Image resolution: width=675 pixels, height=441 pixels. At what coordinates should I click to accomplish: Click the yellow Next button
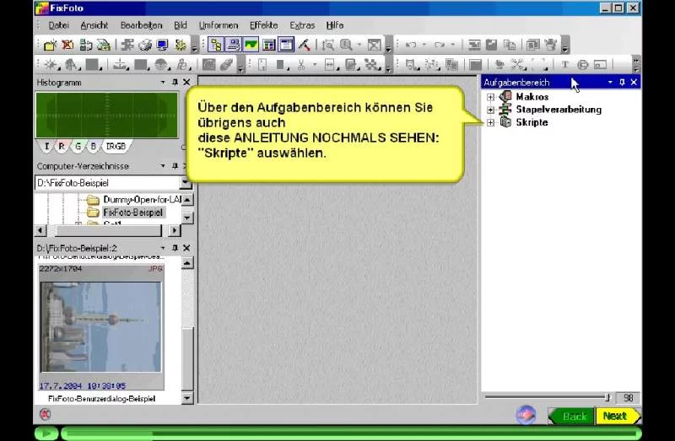(x=618, y=416)
